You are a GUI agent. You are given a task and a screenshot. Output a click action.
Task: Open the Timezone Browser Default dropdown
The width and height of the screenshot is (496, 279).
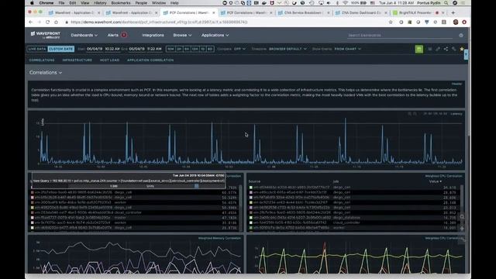tap(288, 49)
